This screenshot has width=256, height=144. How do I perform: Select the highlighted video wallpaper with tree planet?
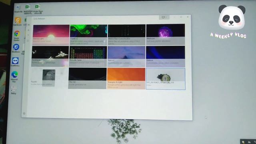click(166, 79)
